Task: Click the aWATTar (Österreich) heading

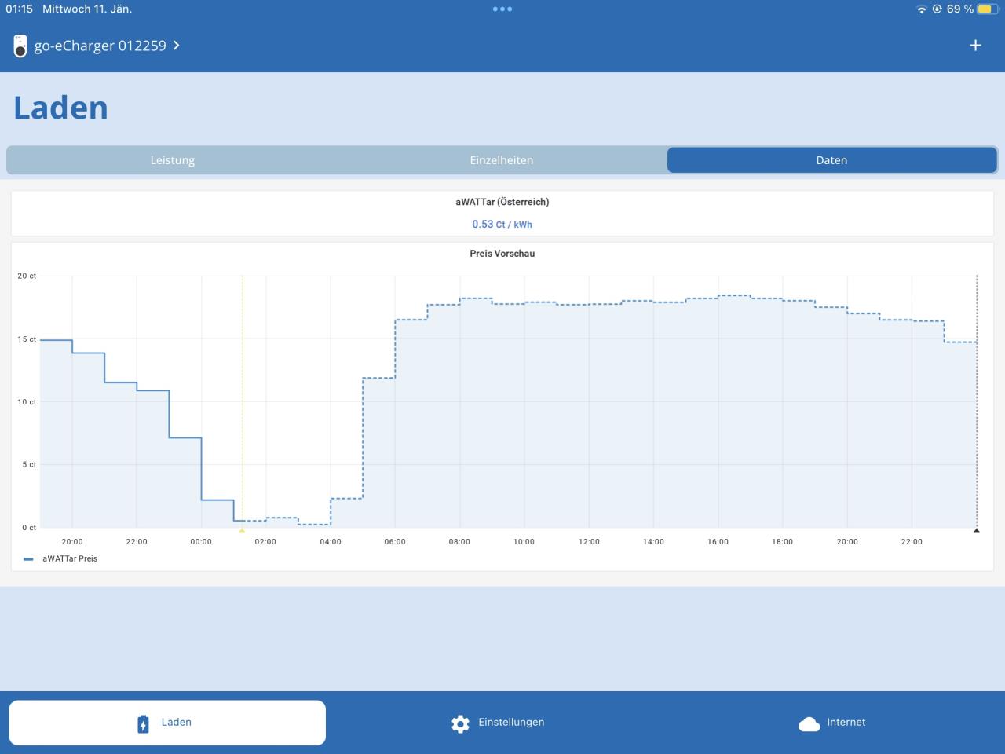Action: pos(502,202)
